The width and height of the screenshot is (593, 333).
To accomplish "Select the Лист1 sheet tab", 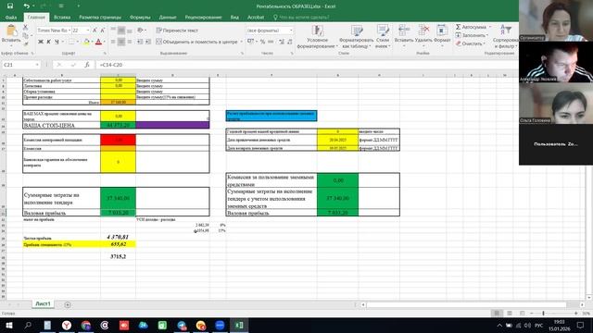I will (x=43, y=303).
